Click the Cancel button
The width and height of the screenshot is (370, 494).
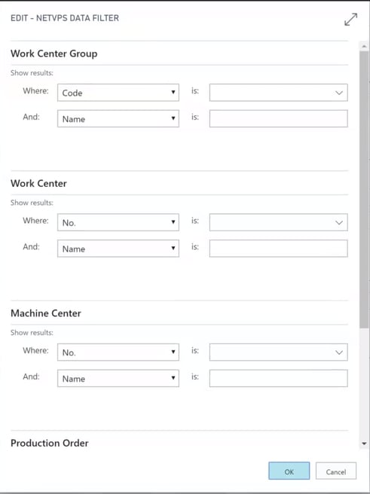pyautogui.click(x=336, y=471)
